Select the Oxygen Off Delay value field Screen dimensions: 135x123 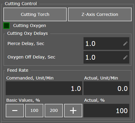point(106,57)
